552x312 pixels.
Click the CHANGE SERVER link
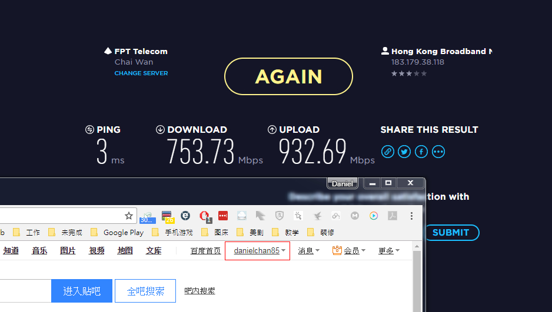(x=141, y=73)
